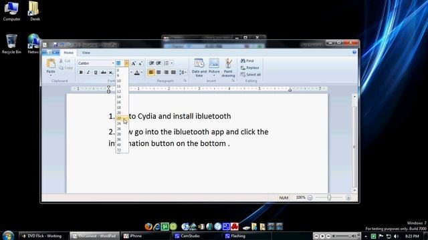
Task: Zoom in with the plus button
Action: click(348, 198)
